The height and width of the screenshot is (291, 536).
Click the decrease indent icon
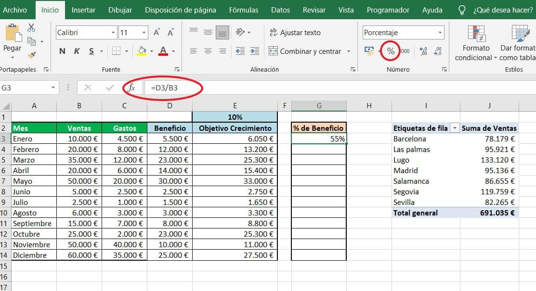(240, 51)
